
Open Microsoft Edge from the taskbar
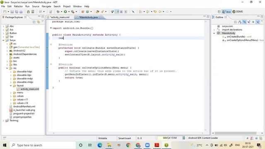pos(100,145)
